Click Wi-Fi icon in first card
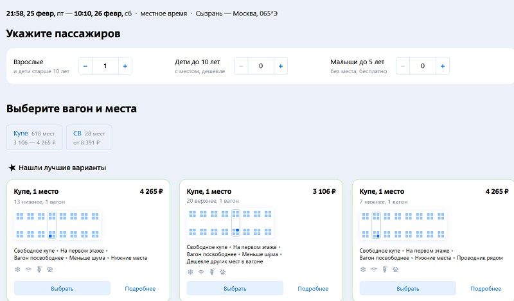This screenshot has height=301, width=514. coord(28,270)
